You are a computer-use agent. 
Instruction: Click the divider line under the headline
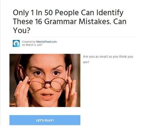[x=74, y=37]
